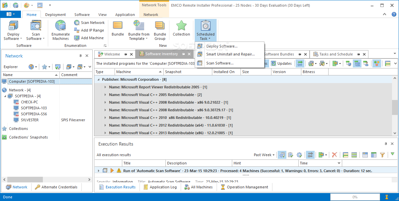Toggle the single machine view button in the inventory toolbar
The image size is (399, 201).
tap(349, 63)
